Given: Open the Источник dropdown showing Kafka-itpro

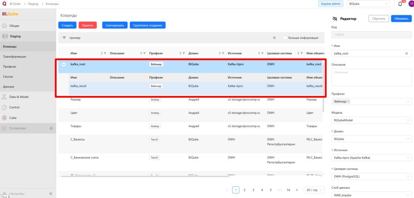Looking at the screenshot, I should (372, 158).
